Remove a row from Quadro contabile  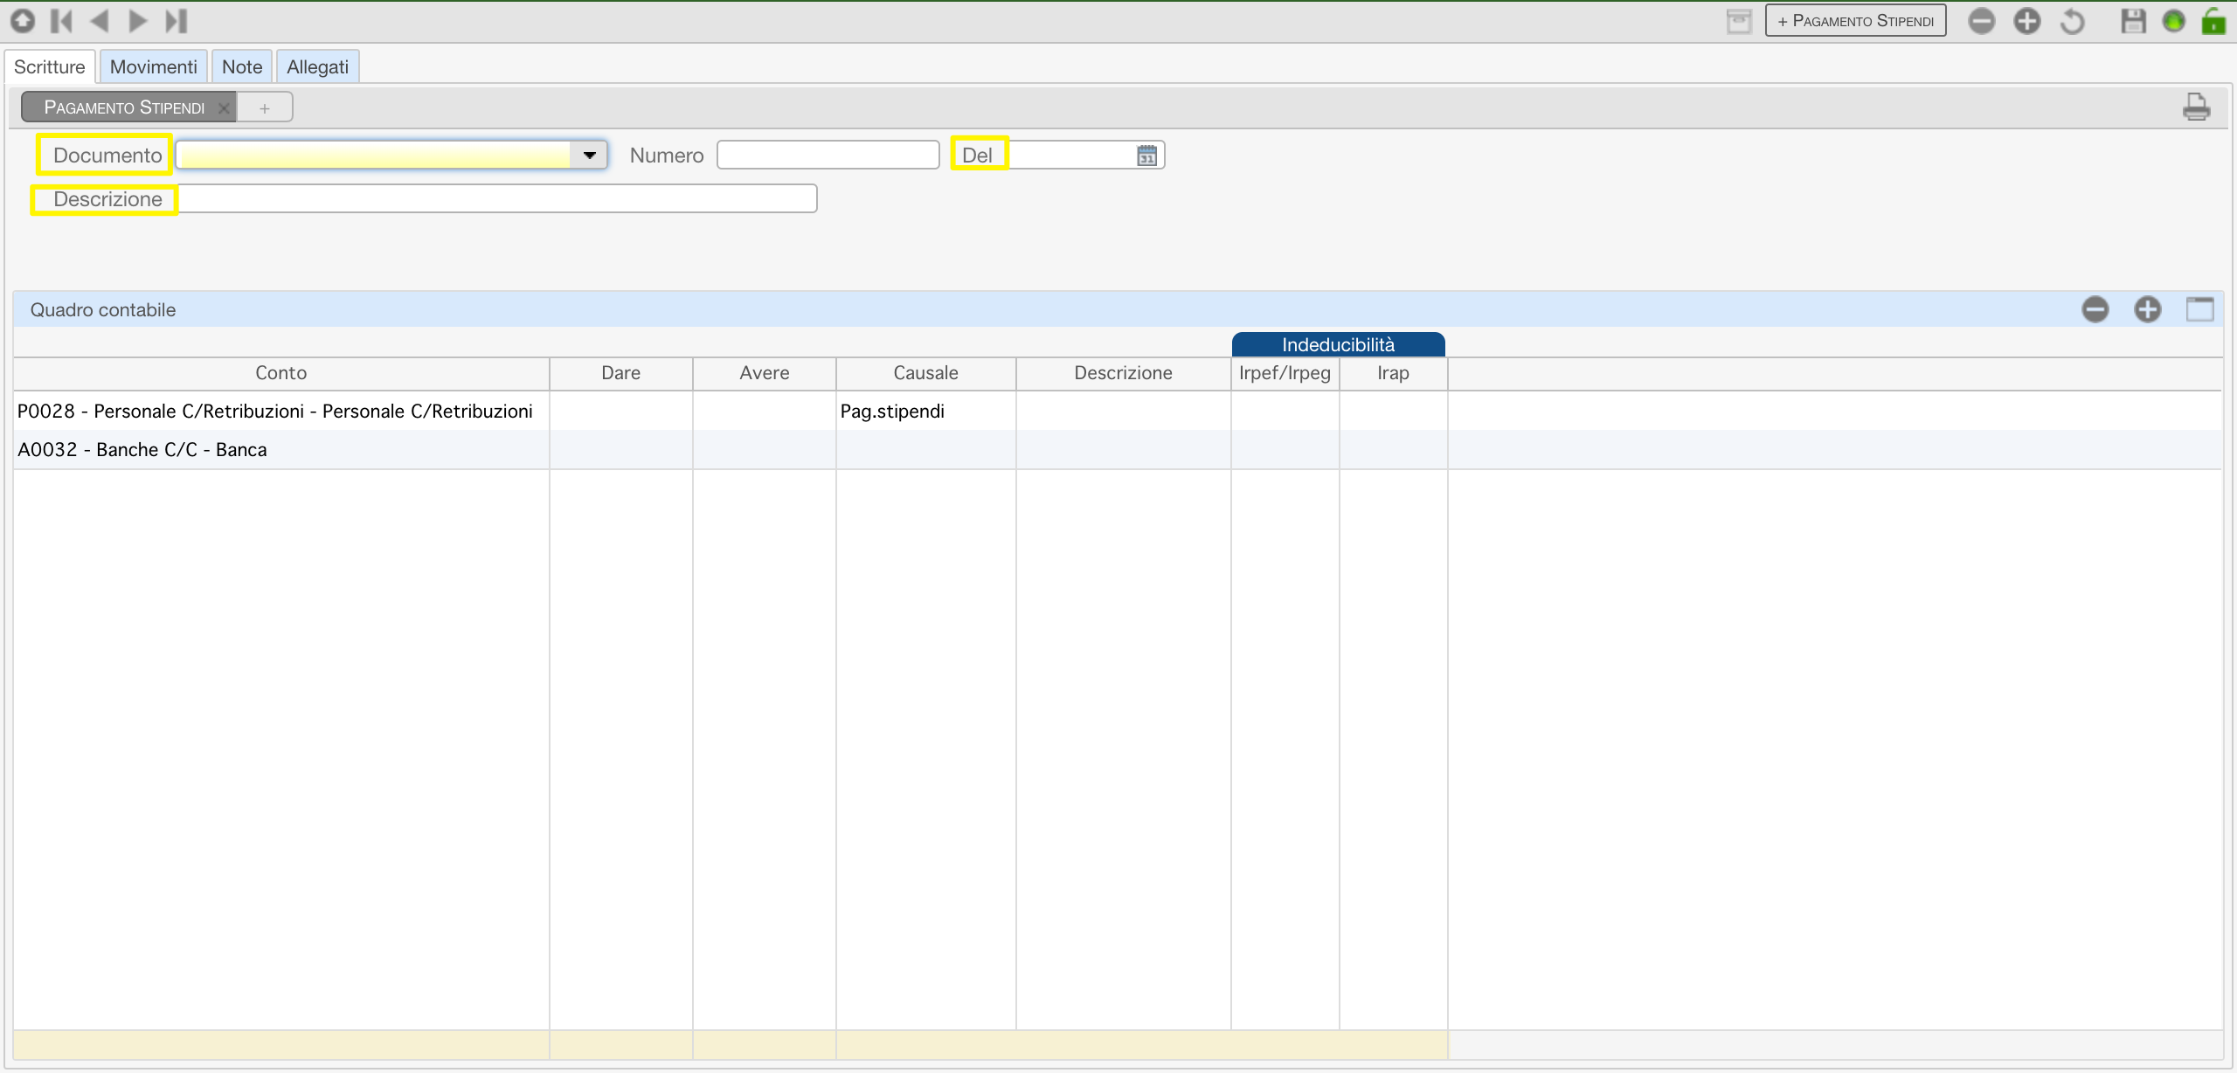pos(2095,309)
